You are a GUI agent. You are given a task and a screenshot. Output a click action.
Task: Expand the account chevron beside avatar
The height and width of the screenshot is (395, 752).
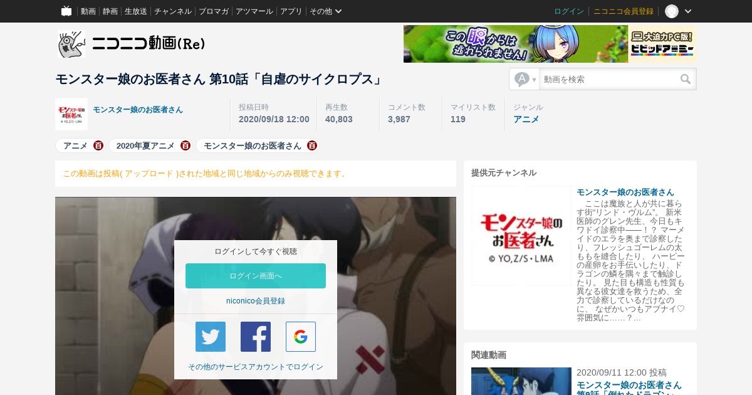point(688,11)
